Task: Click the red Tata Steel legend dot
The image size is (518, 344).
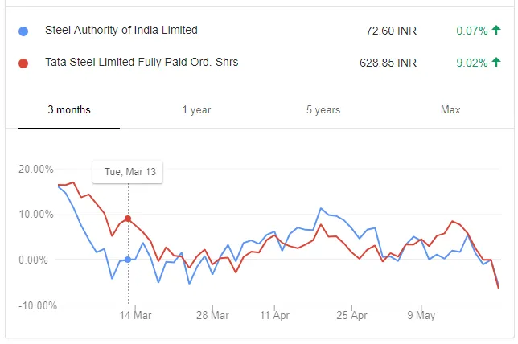Action: pyautogui.click(x=23, y=63)
